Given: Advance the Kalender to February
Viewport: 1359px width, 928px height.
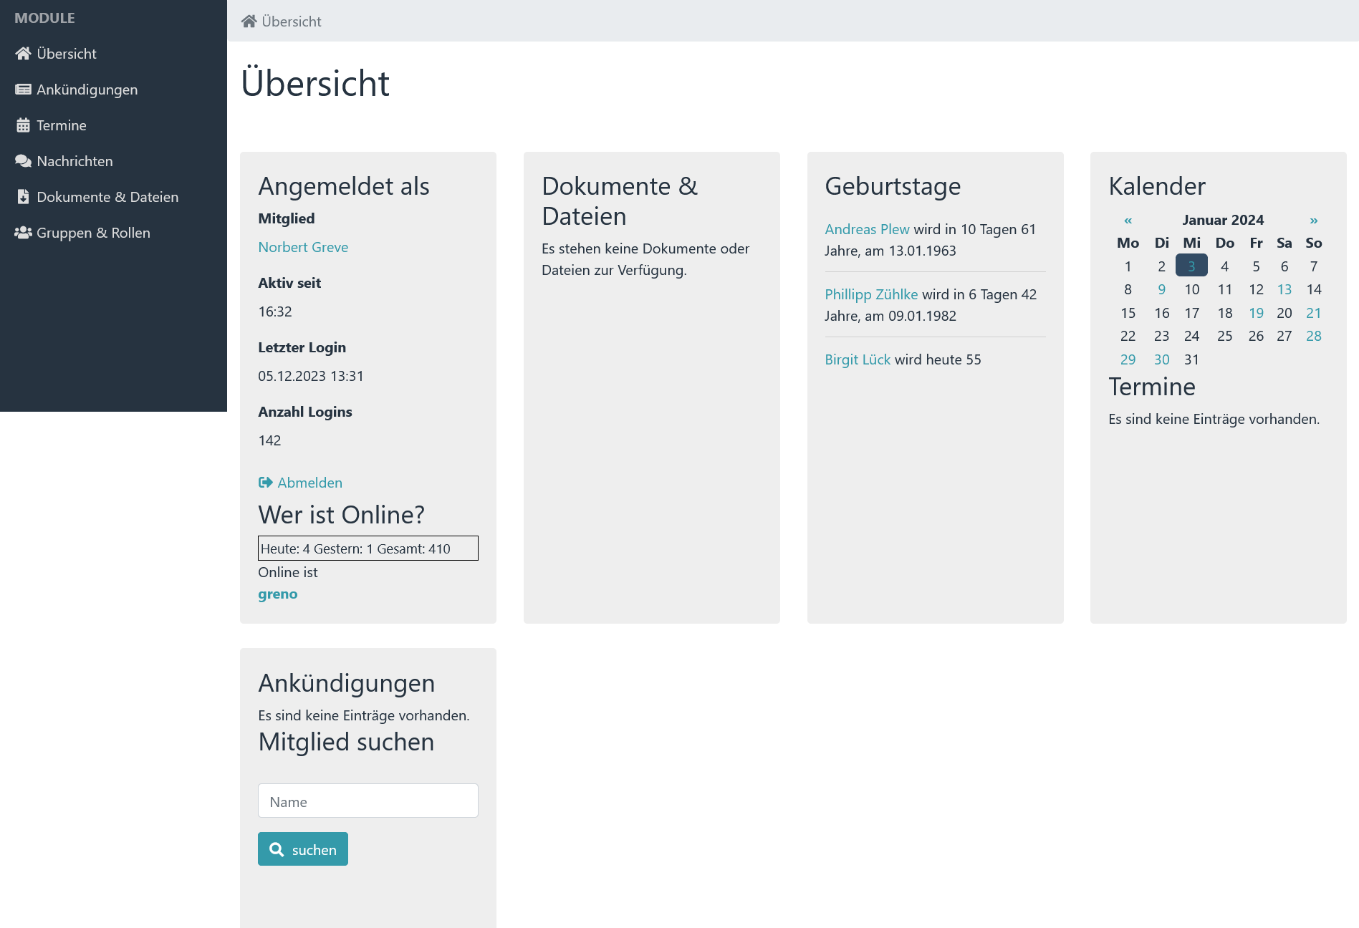Looking at the screenshot, I should [x=1314, y=220].
